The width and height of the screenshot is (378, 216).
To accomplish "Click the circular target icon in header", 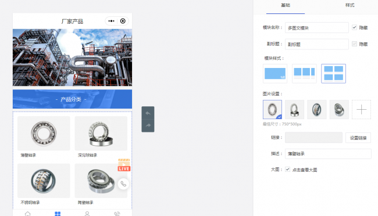I will (x=123, y=21).
